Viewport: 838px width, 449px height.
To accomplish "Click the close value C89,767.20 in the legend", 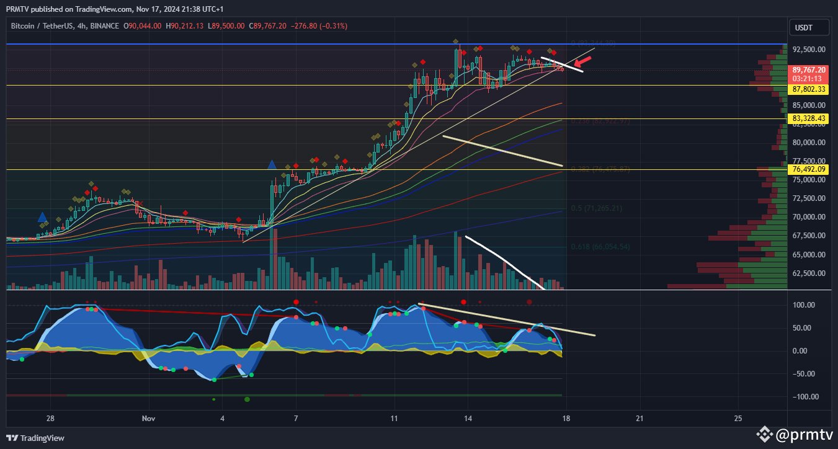I will [x=267, y=26].
